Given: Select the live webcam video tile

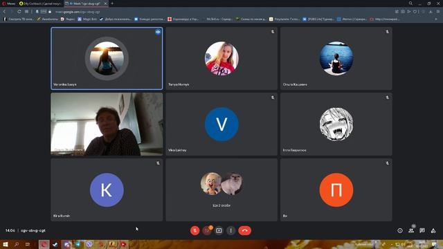Looking at the screenshot, I should tap(107, 124).
